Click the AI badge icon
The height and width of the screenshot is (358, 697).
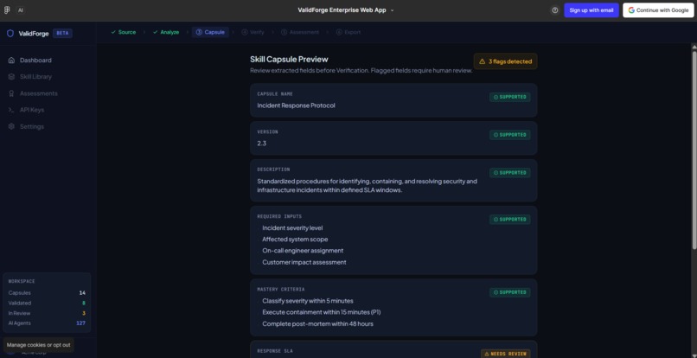click(21, 10)
